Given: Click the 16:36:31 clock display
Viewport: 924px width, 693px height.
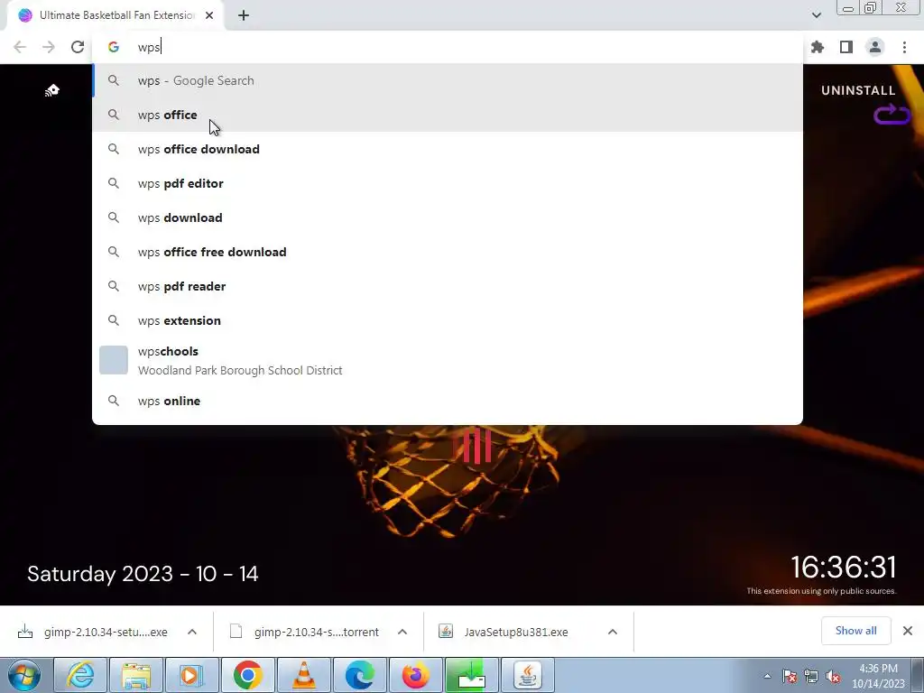Looking at the screenshot, I should (844, 568).
